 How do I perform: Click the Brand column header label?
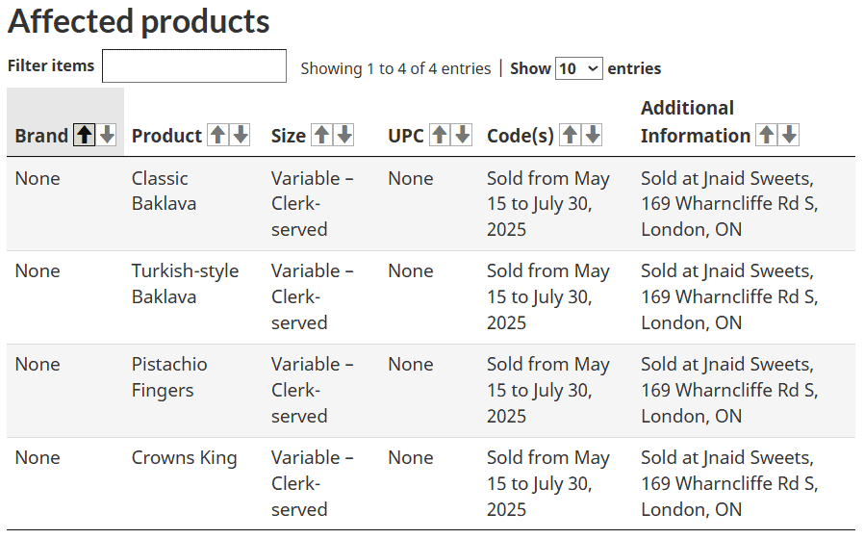(41, 136)
